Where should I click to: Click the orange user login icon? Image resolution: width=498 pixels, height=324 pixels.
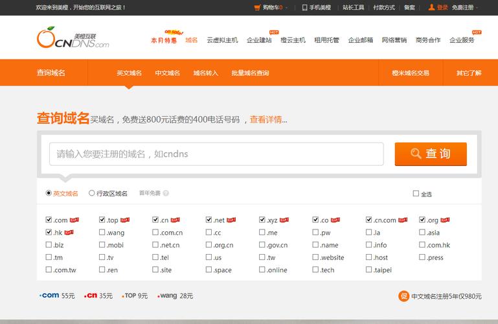[431, 8]
